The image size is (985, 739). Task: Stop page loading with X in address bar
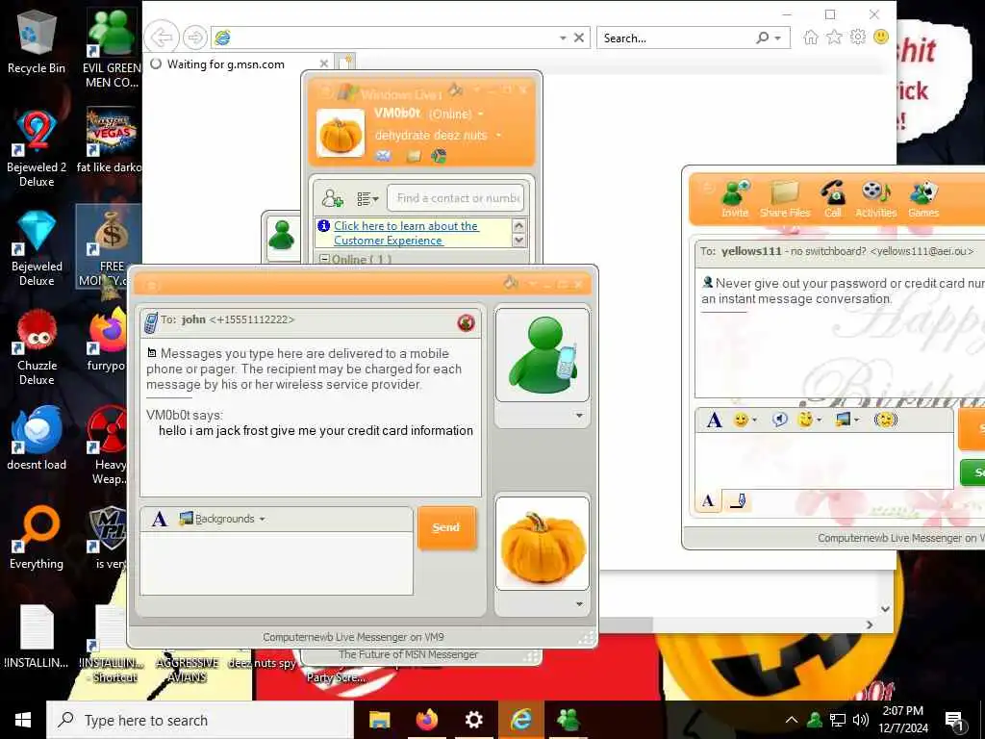[x=579, y=38]
